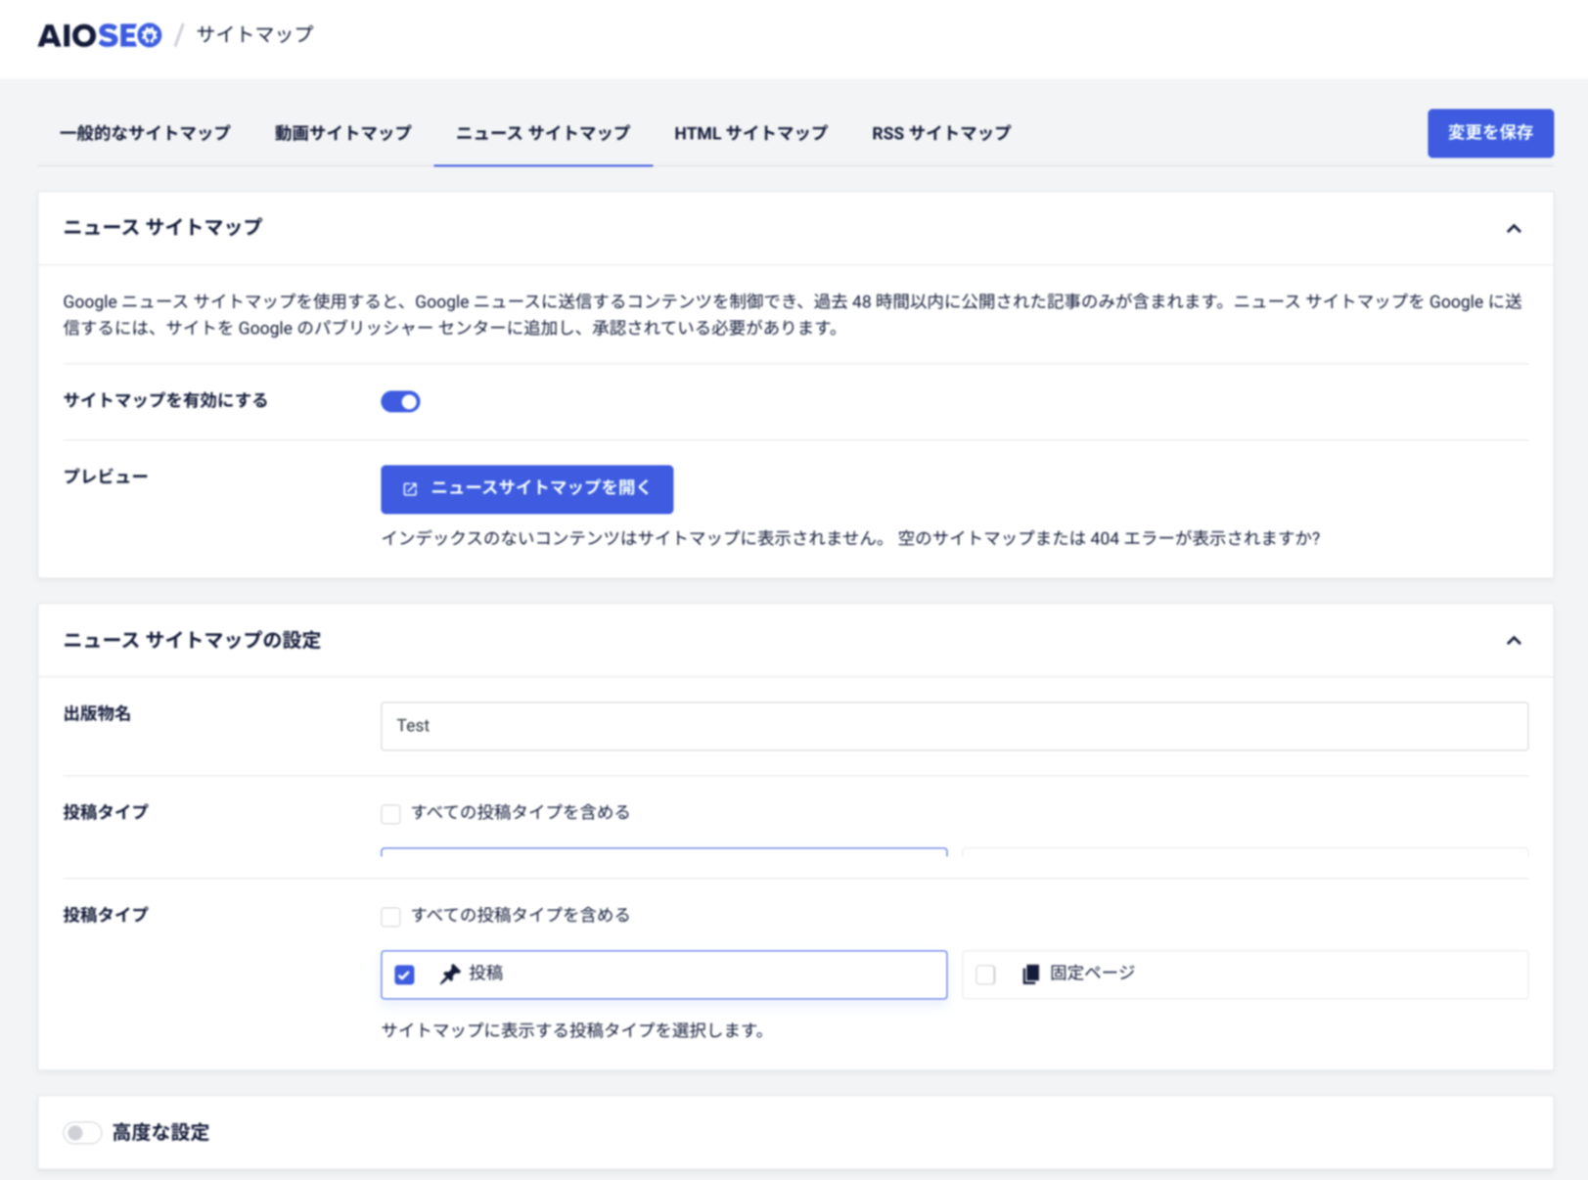The image size is (1588, 1180).
Task: Click ニュースサイトマップを開く button
Action: coord(526,489)
